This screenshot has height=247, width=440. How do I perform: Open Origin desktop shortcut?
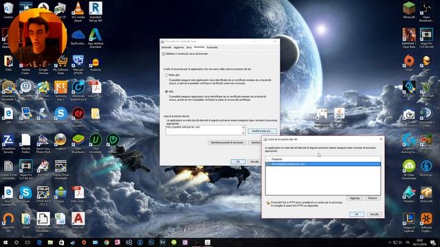click(x=409, y=63)
